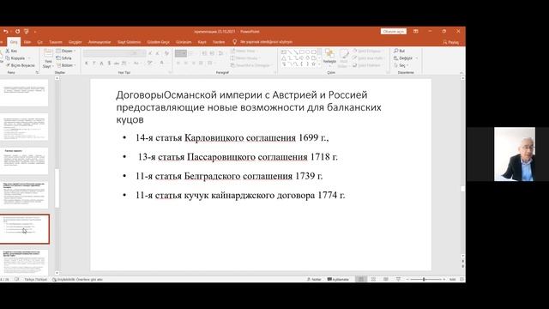Select the currently highlighted slide thumbnail
The image size is (549, 309).
24,229
